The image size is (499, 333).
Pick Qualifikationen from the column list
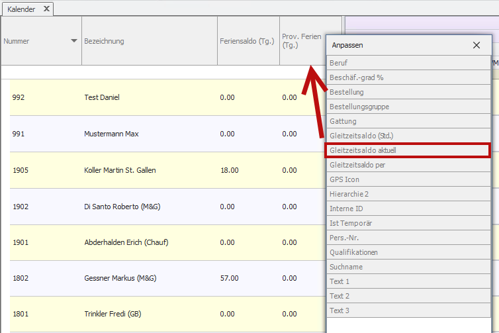(x=408, y=252)
